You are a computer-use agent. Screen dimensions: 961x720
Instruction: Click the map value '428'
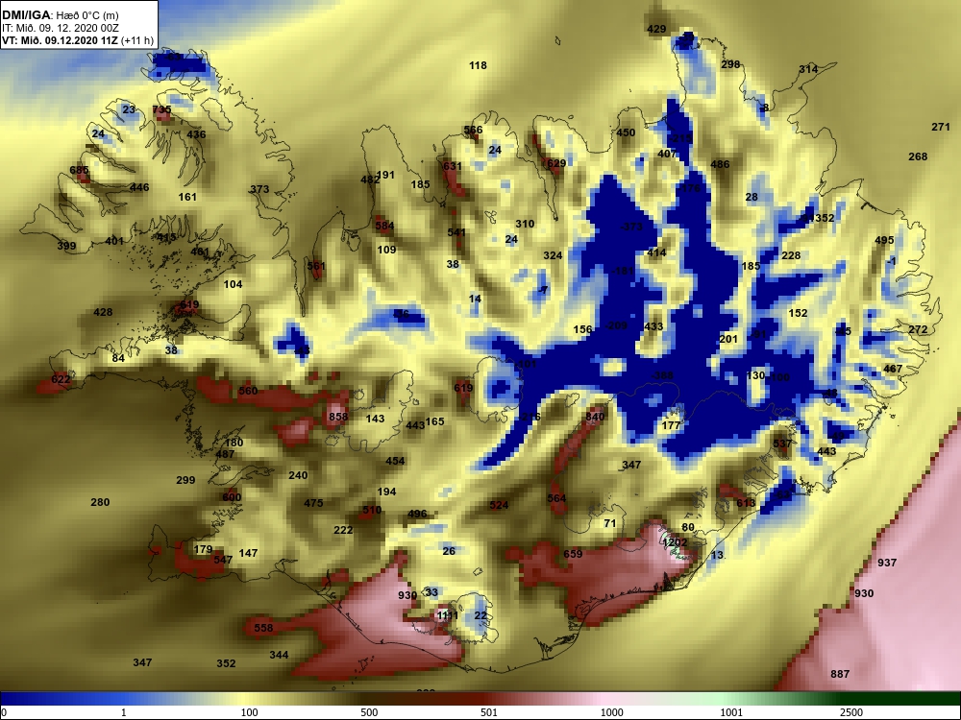coord(103,312)
